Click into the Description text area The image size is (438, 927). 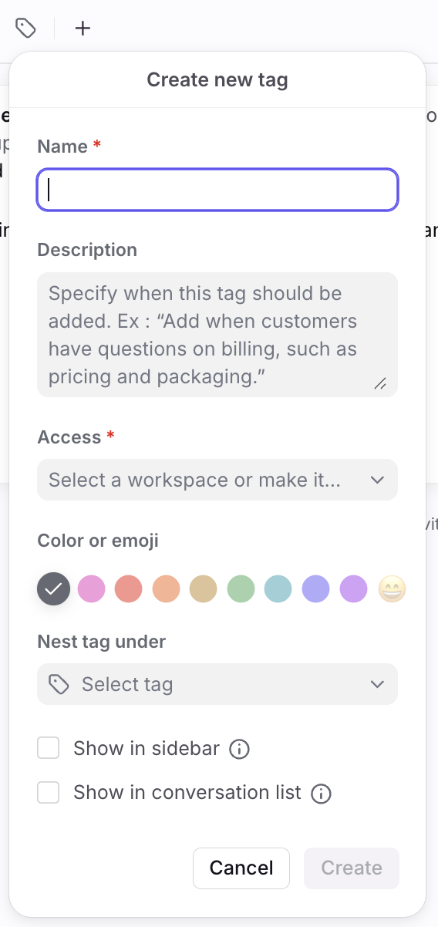tap(217, 335)
